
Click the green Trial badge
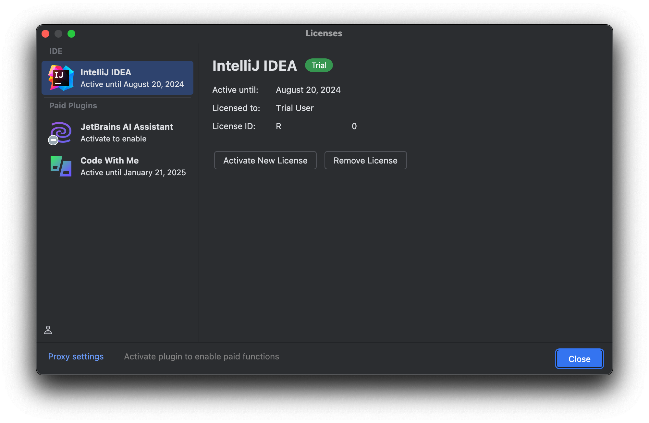319,66
